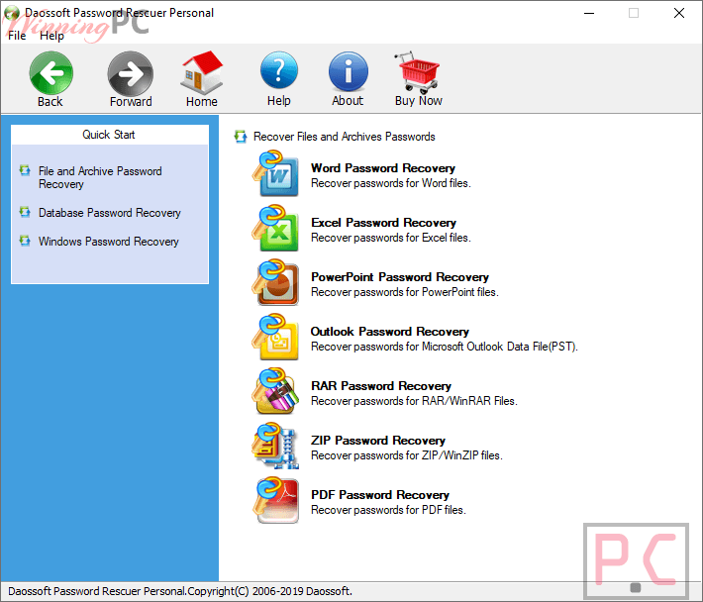Select Windows Password Recovery in Quick Start
Screen dimensions: 703x602
(x=109, y=242)
